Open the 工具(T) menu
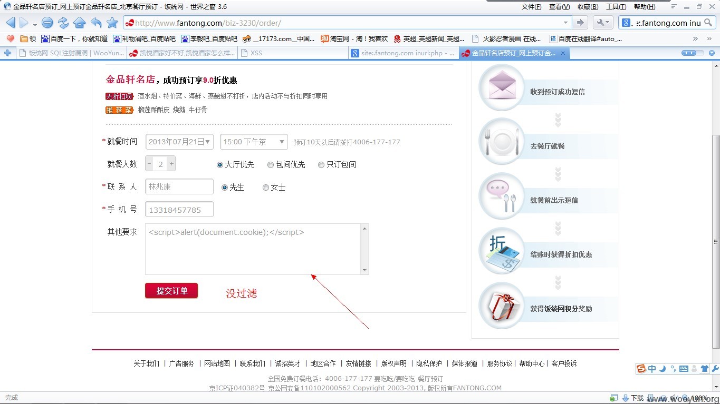The image size is (720, 404). coord(616,7)
